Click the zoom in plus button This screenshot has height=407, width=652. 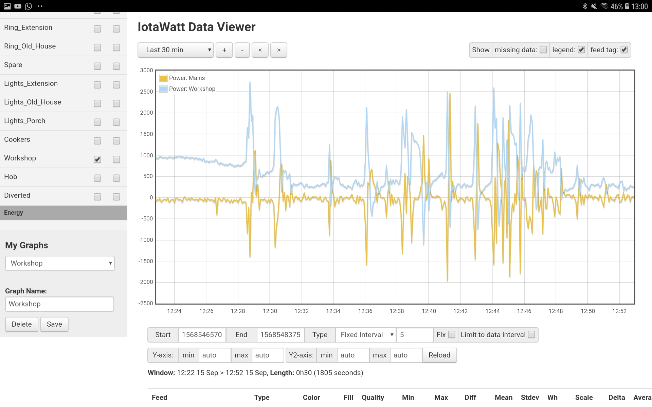pyautogui.click(x=224, y=50)
